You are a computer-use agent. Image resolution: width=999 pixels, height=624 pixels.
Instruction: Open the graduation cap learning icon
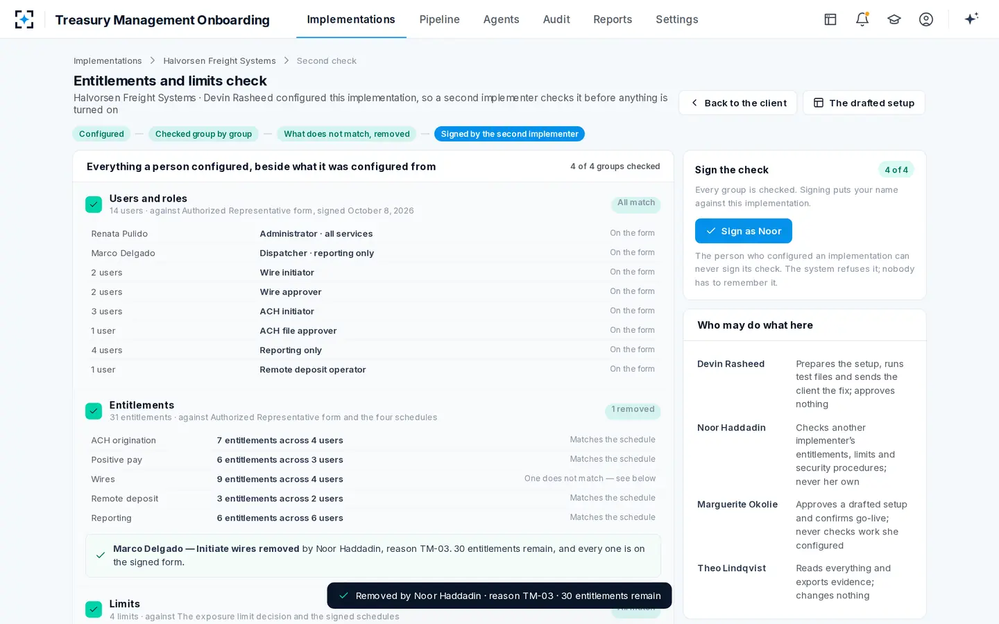pyautogui.click(x=894, y=19)
